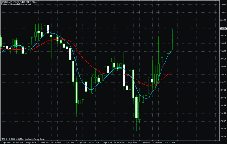
Task: Click the 203.75 price scale label
Action: coord(223,98)
